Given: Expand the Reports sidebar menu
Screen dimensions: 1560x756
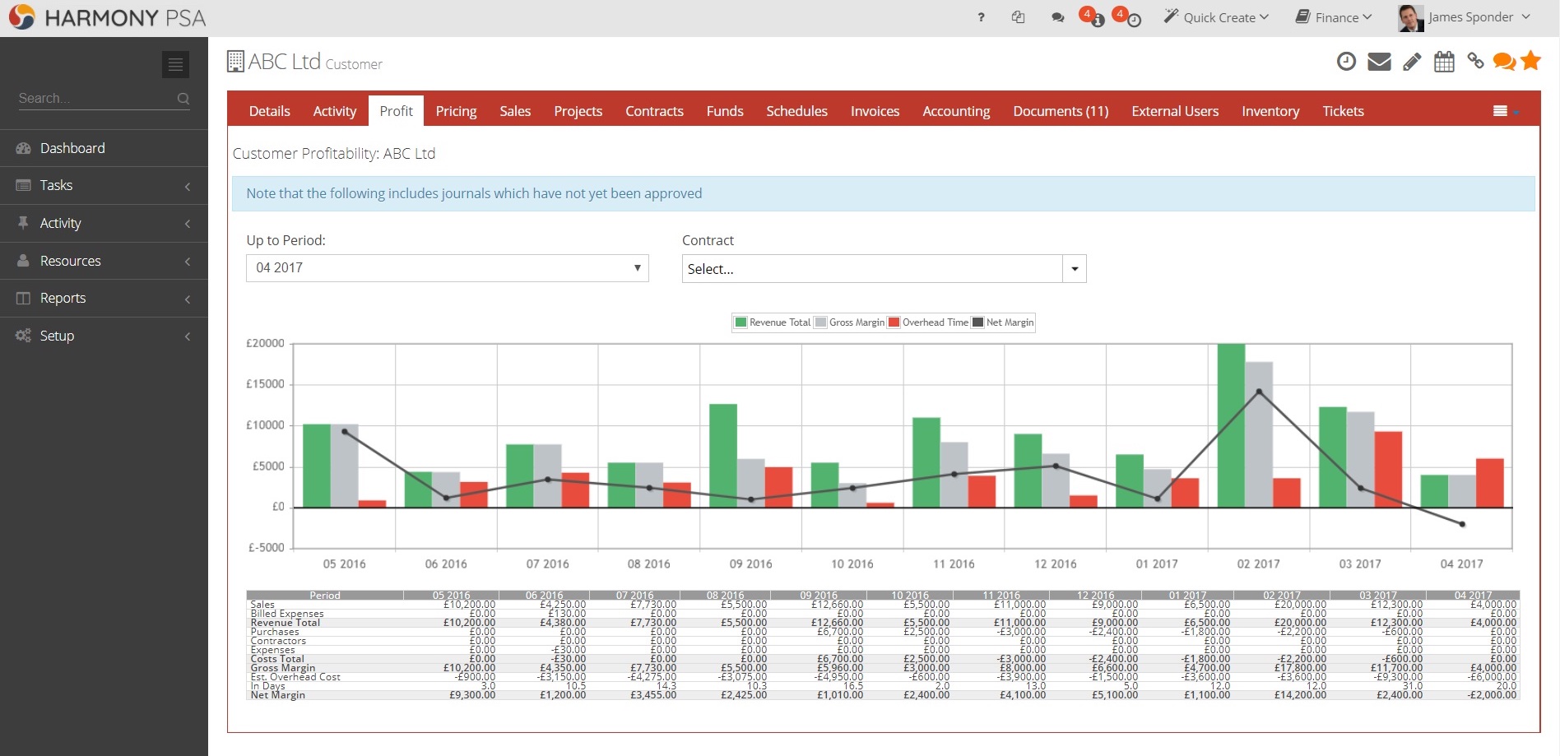Looking at the screenshot, I should [x=104, y=299].
